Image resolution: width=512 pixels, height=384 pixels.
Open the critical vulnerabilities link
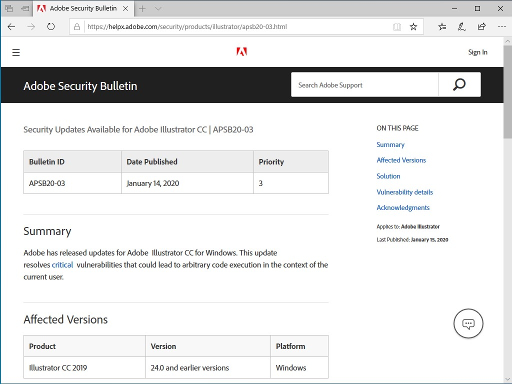62,264
